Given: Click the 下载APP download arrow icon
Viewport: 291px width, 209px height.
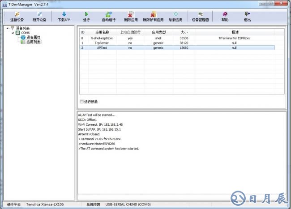Looking at the screenshot, I should coord(64,14).
